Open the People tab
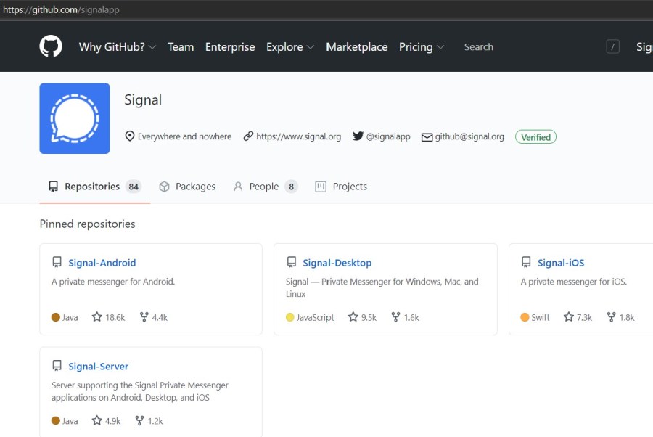This screenshot has height=437, width=653. pos(265,187)
